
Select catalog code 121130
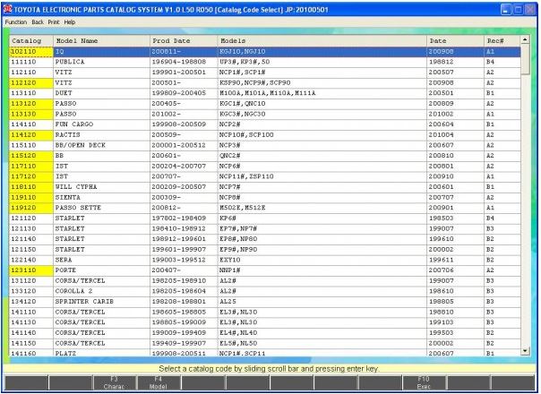tap(31, 228)
